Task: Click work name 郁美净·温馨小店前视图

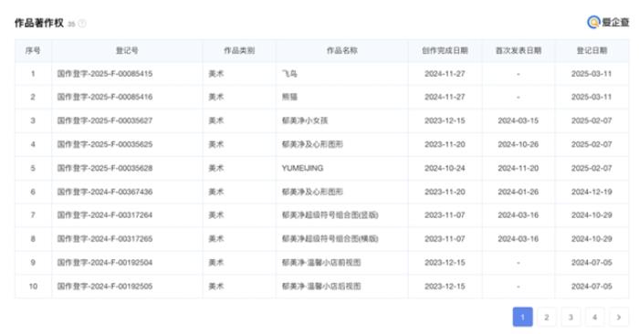Action: point(321,262)
